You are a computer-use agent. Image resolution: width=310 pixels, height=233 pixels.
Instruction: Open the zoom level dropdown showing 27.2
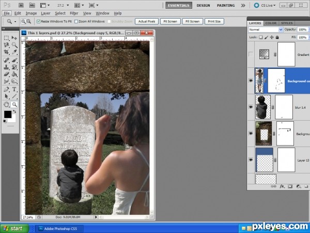pyautogui.click(x=68, y=5)
